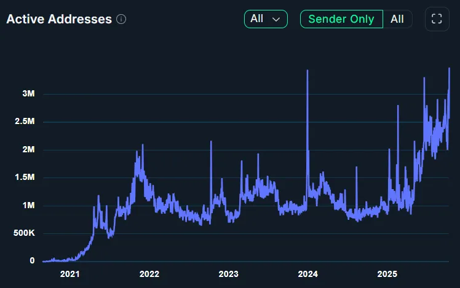Image resolution: width=460 pixels, height=288 pixels.
Task: Open the All dropdown with chevron
Action: point(266,19)
